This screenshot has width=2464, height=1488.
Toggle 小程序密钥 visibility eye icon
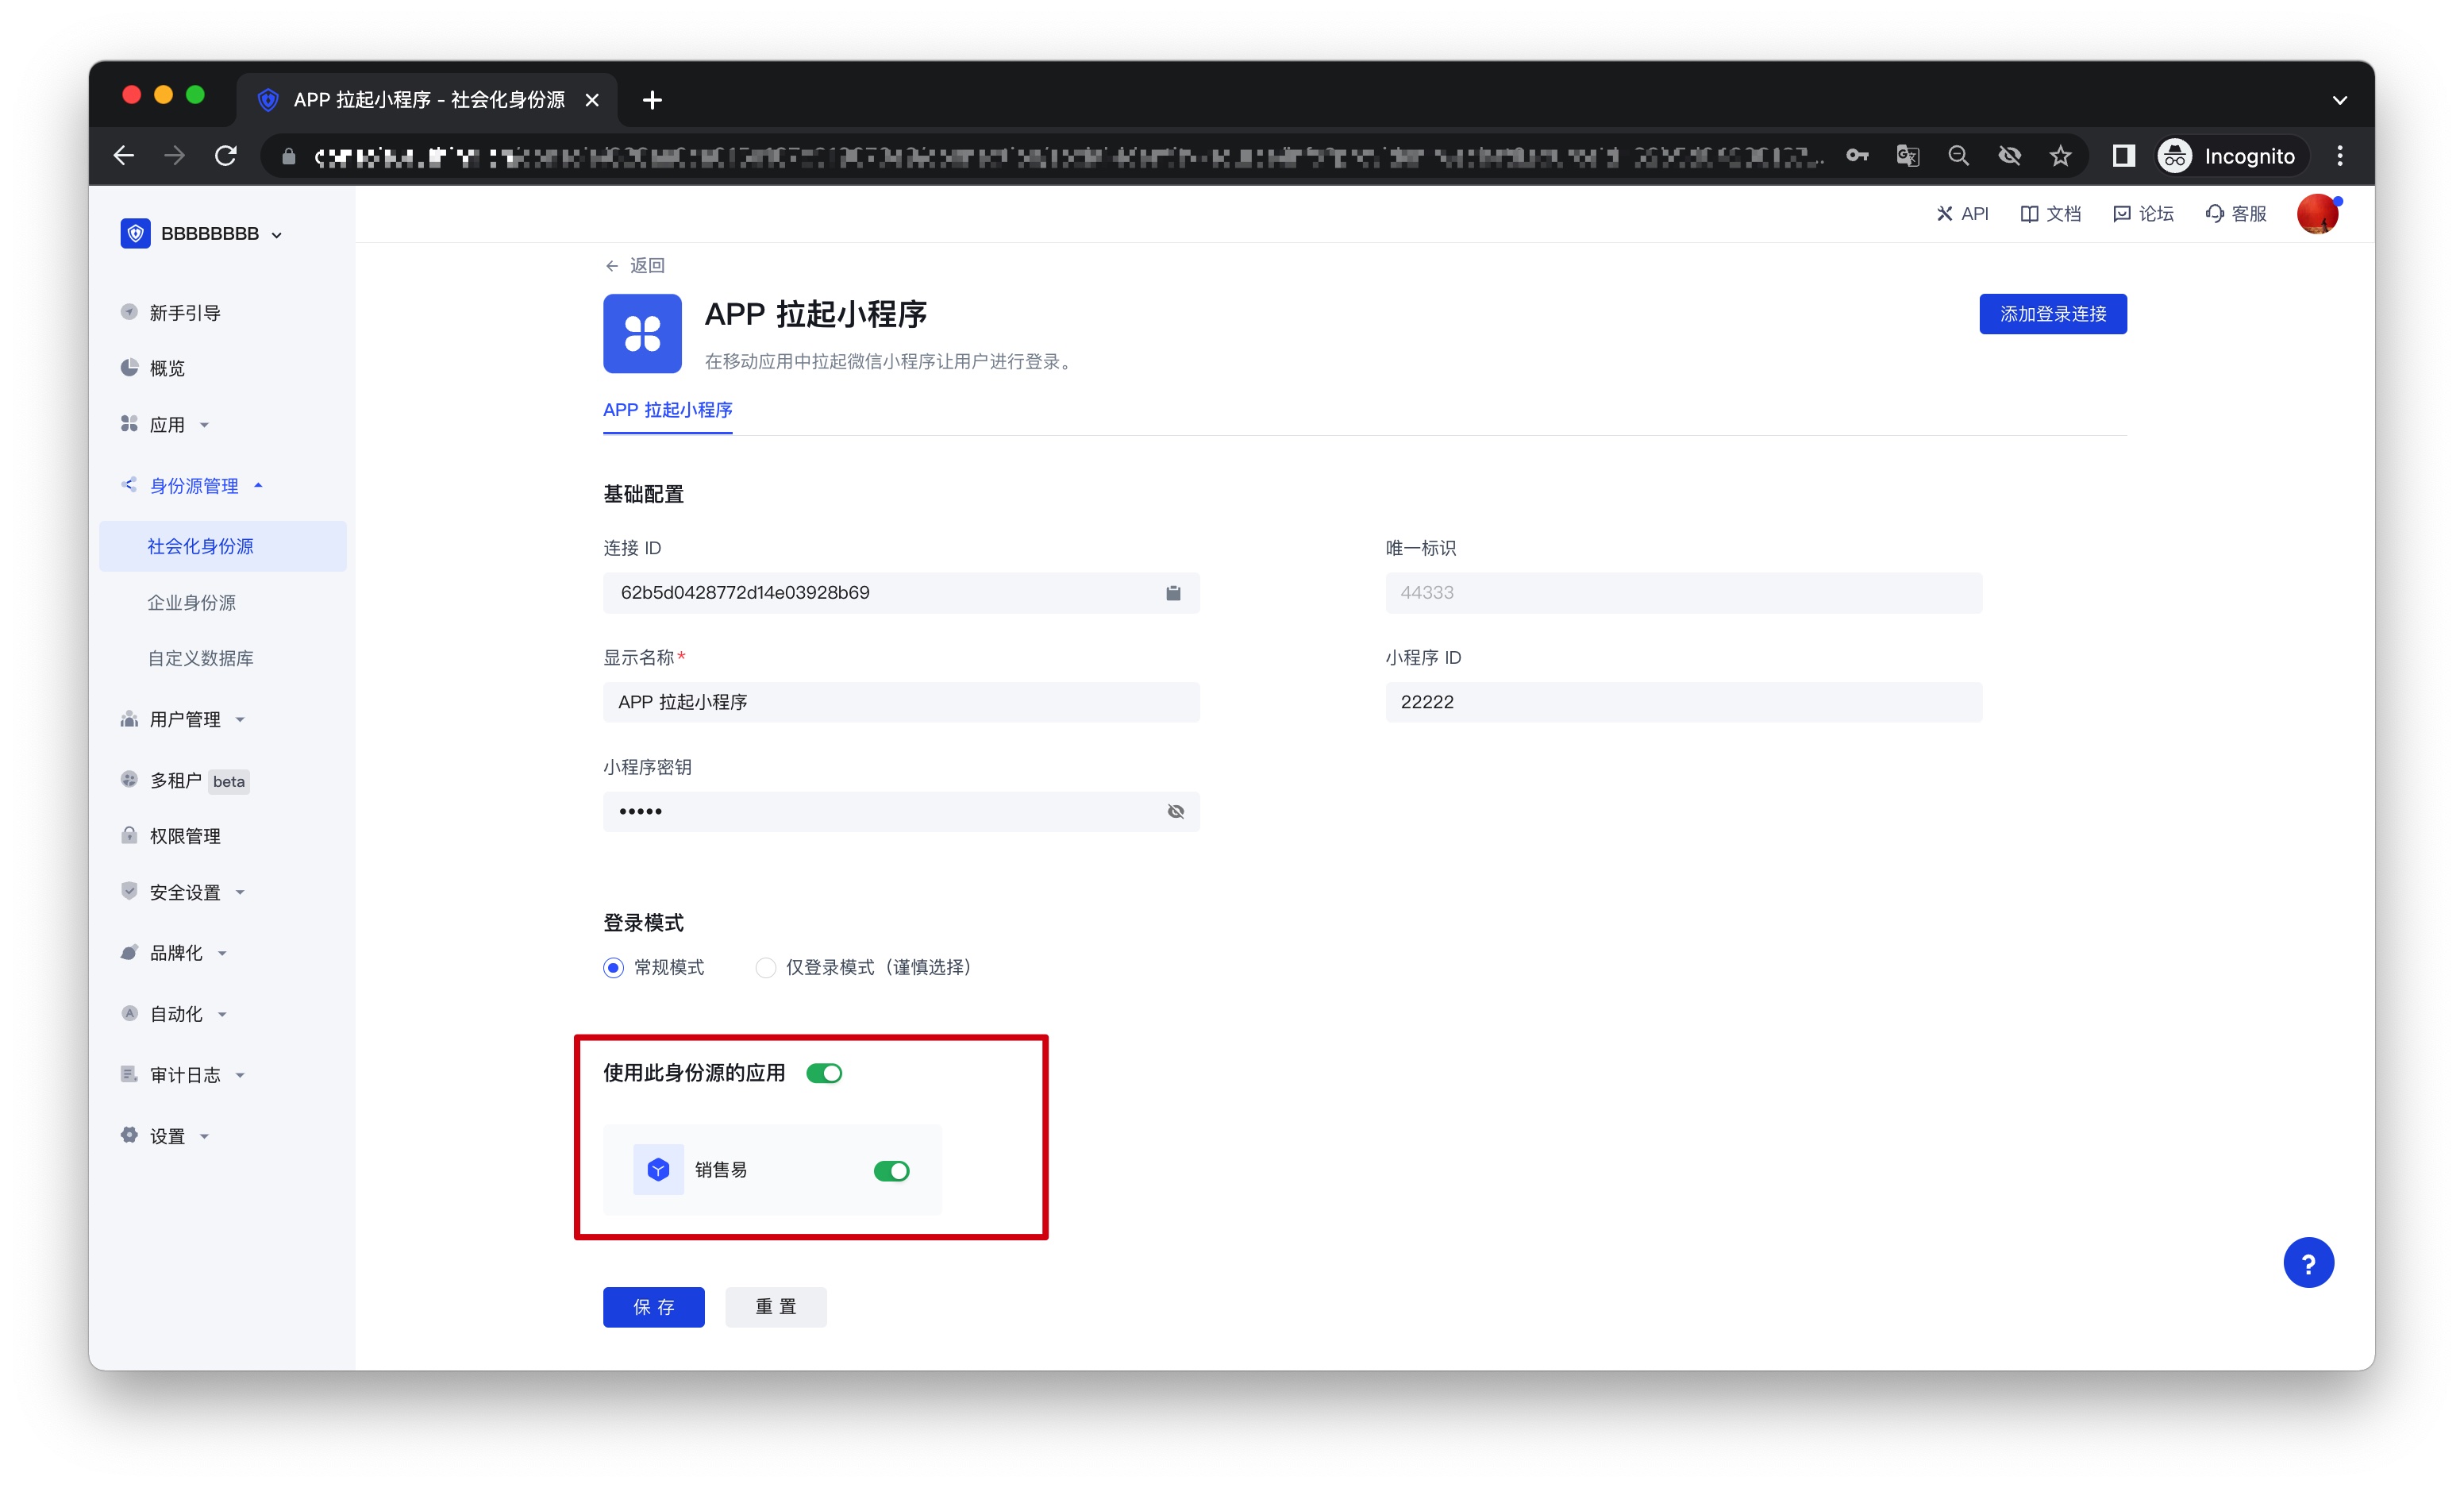click(1175, 811)
